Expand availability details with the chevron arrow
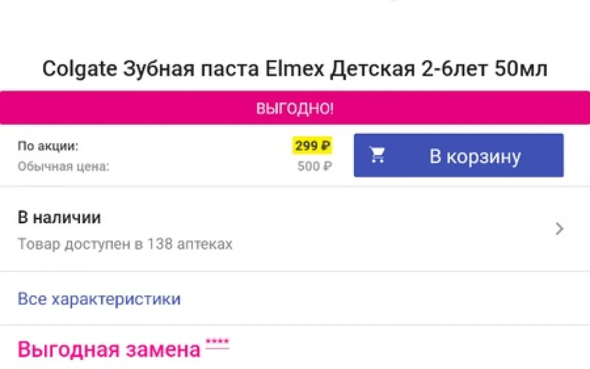Viewport: 590px width, 369px height. point(560,229)
